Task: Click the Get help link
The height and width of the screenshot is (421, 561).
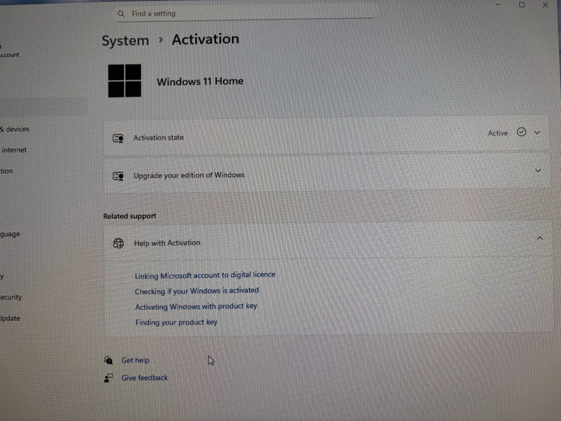Action: point(135,360)
